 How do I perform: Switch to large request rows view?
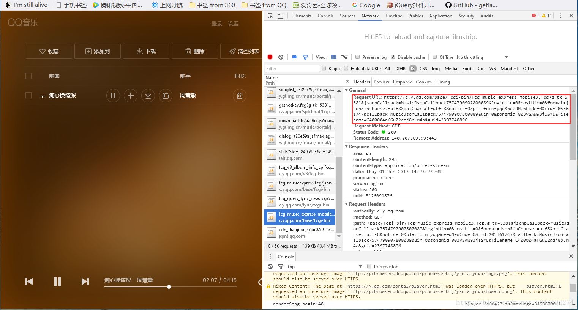(x=334, y=57)
